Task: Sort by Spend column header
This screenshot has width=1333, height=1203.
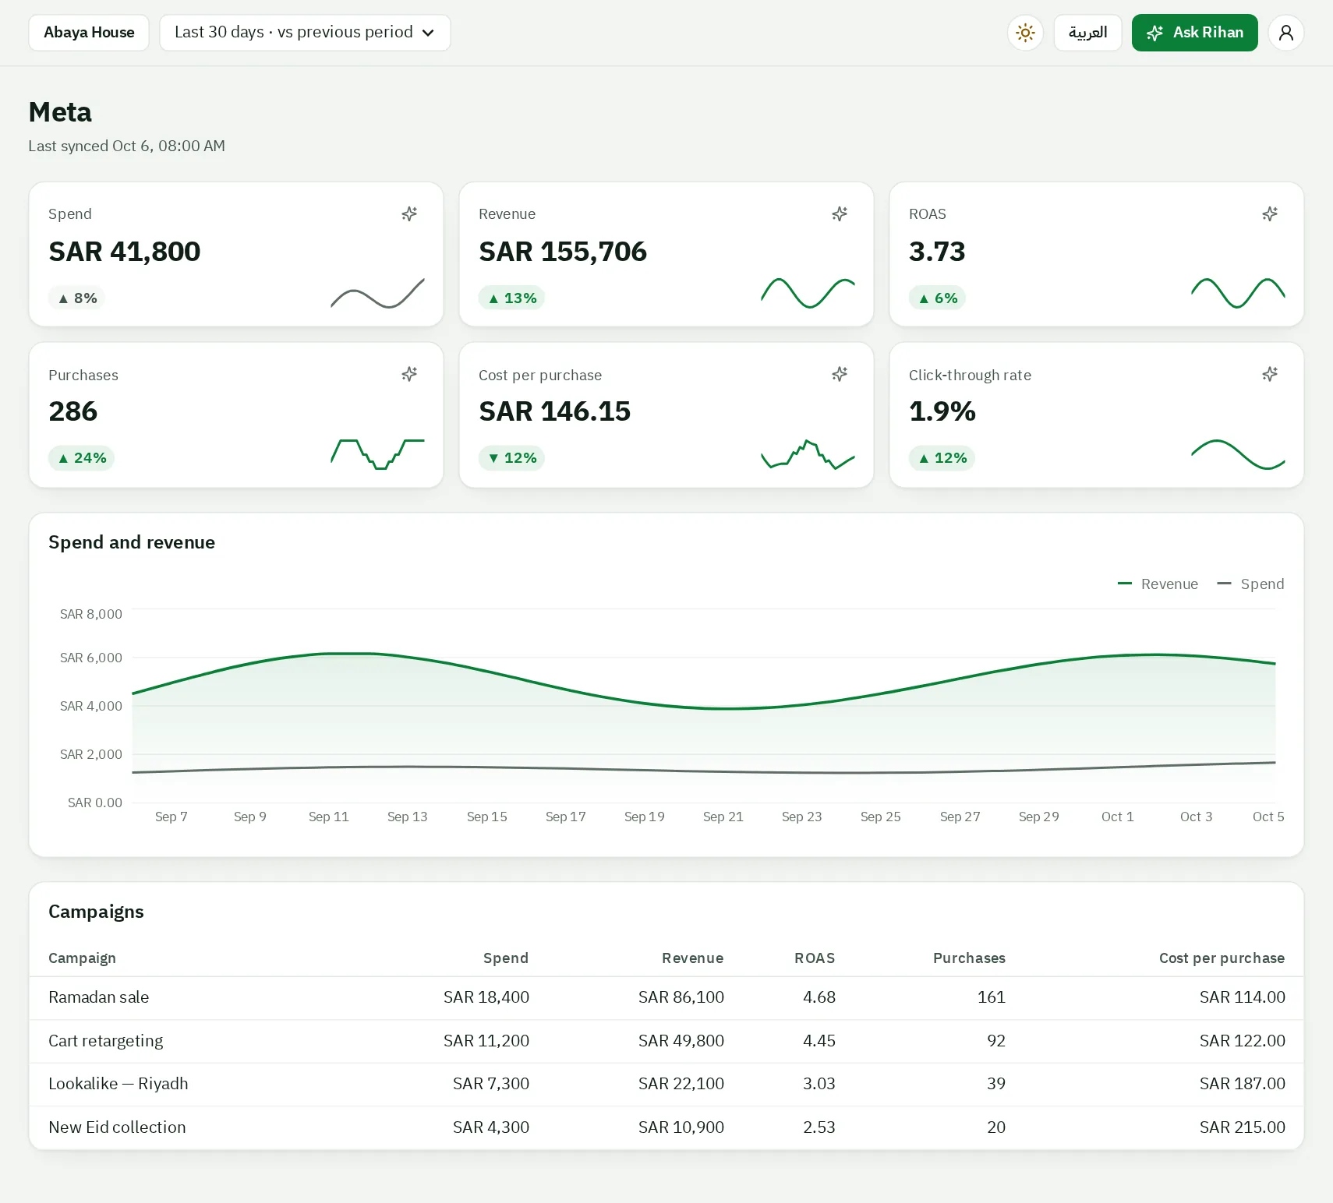Action: coord(505,958)
